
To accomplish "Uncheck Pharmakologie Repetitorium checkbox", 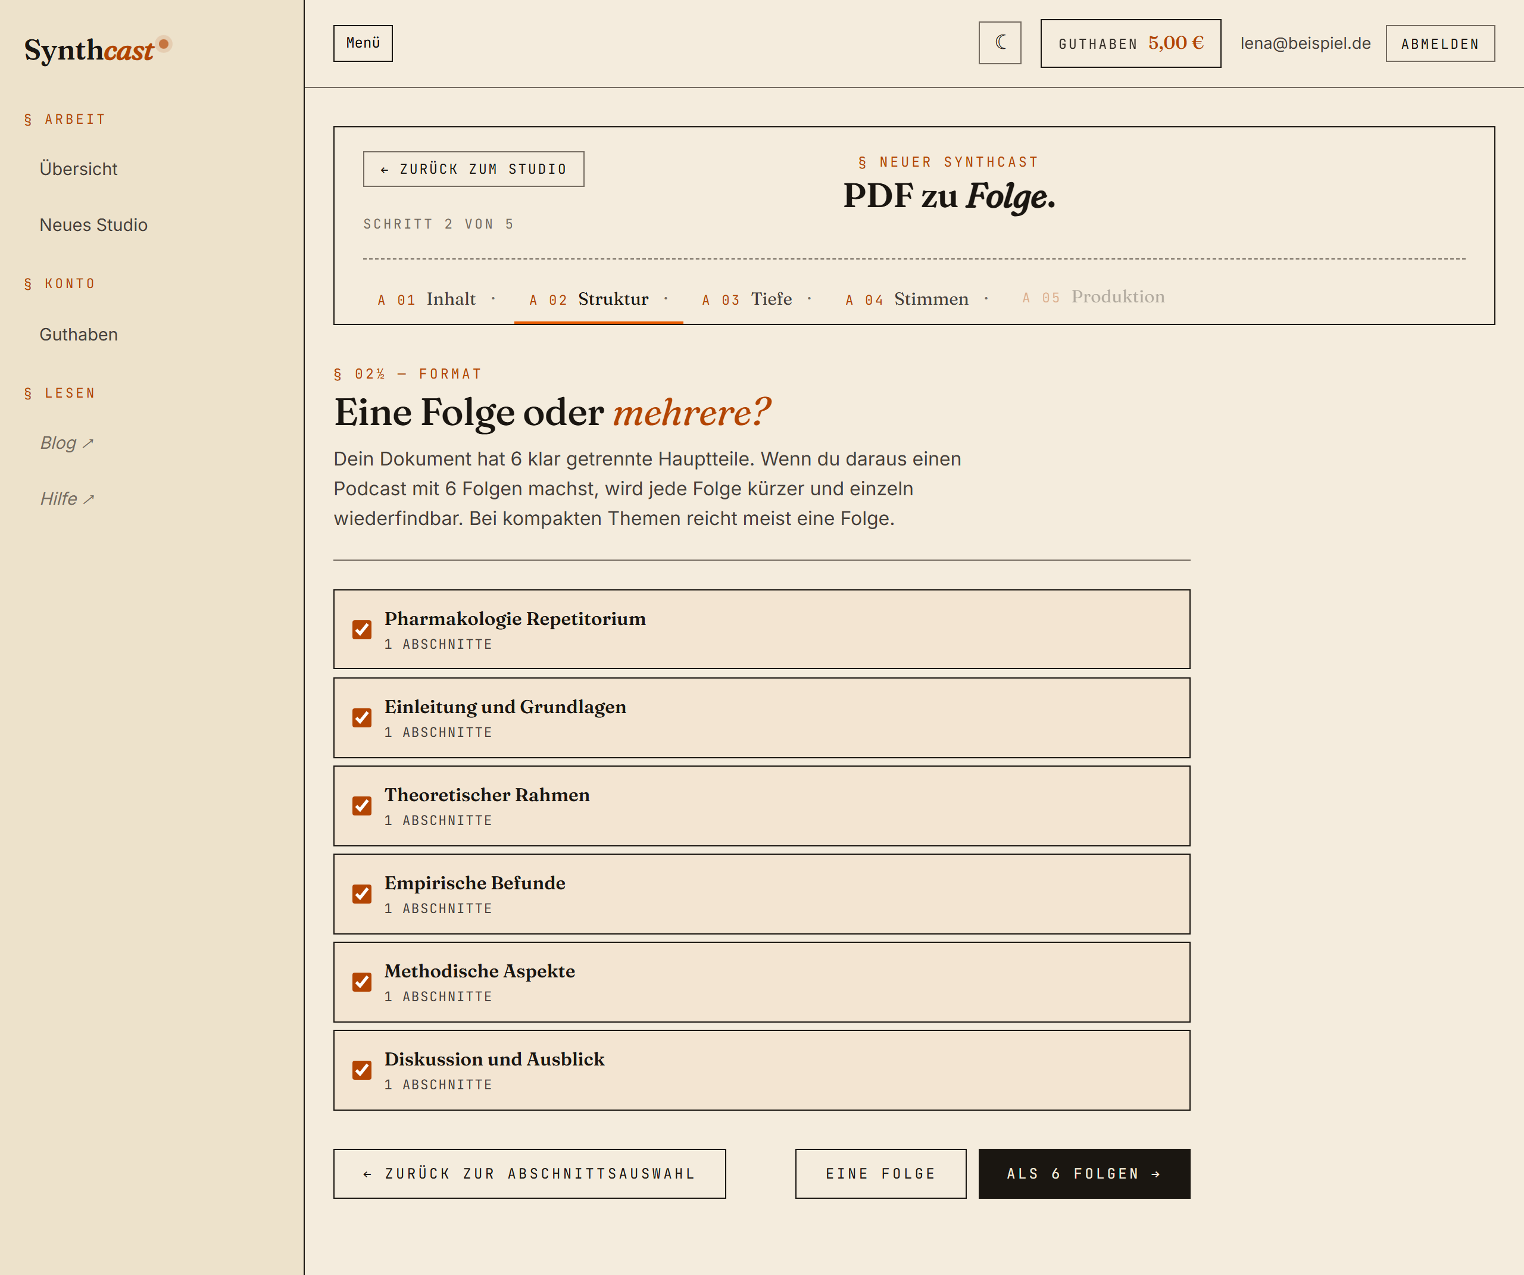I will click(x=362, y=629).
